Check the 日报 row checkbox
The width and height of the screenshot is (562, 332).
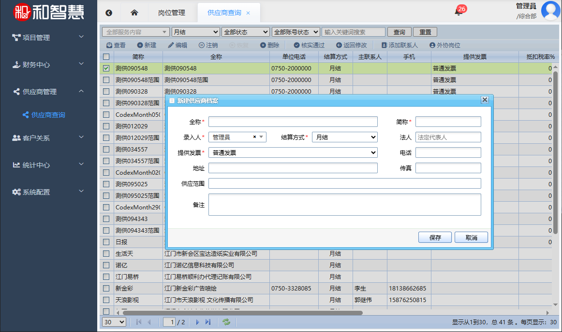tap(106, 242)
